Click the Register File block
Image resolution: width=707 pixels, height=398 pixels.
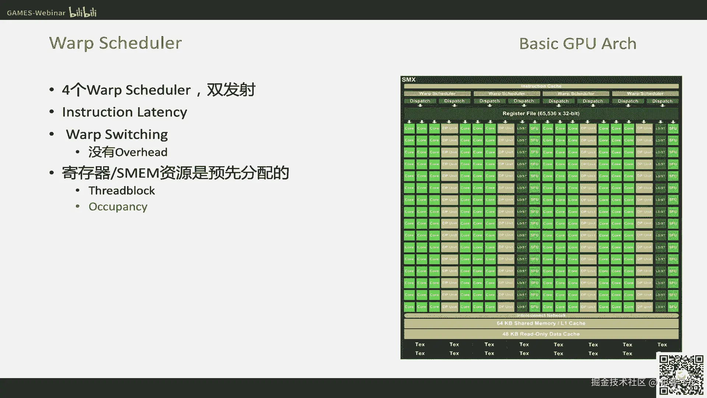pos(541,114)
